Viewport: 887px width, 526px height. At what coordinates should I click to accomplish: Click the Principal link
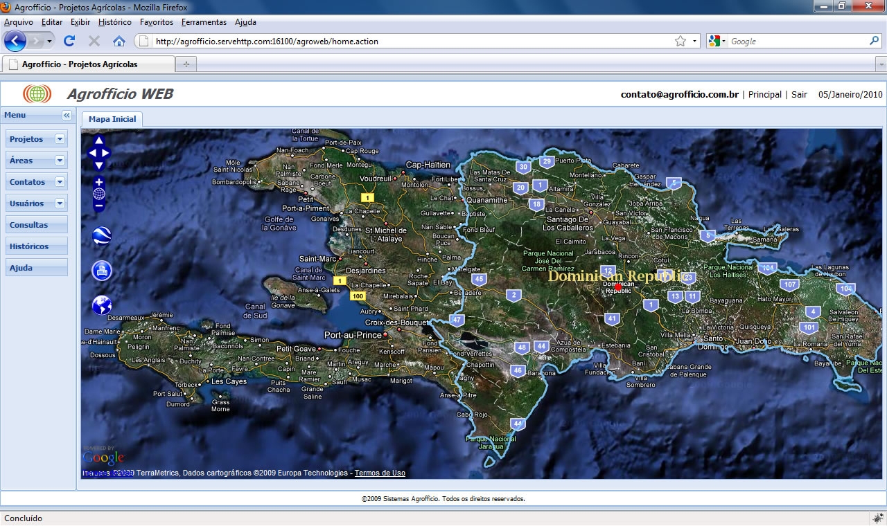(765, 95)
